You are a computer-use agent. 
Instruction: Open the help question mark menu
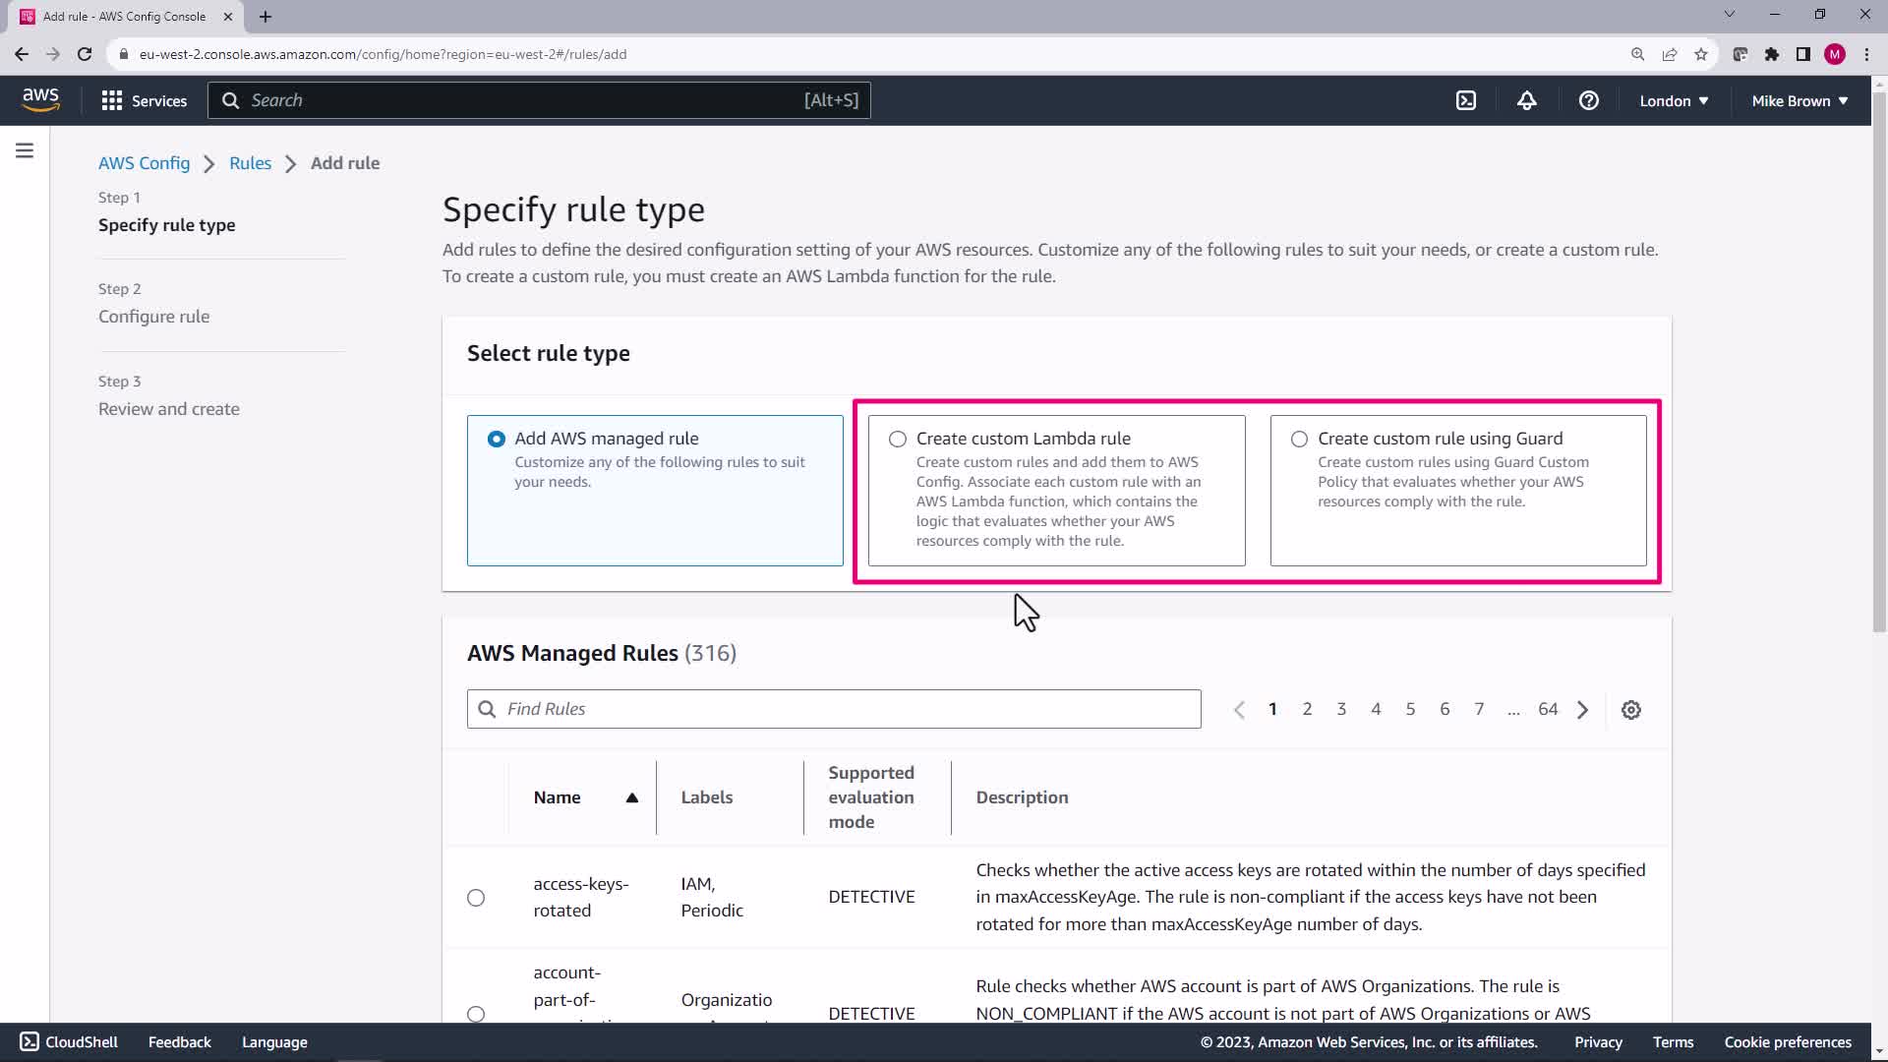coord(1588,100)
